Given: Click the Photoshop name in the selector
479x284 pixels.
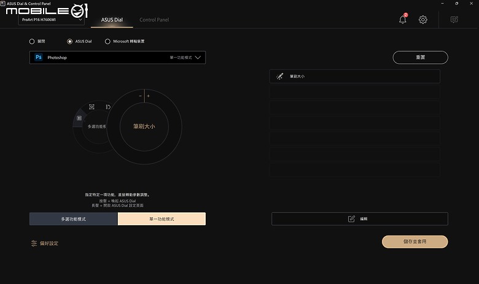Looking at the screenshot, I should click(x=57, y=57).
